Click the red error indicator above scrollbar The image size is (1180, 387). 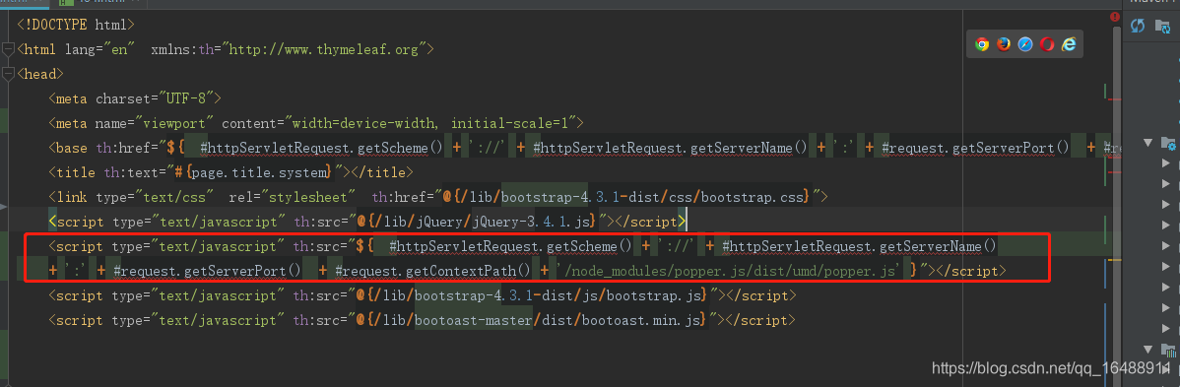click(x=1115, y=17)
